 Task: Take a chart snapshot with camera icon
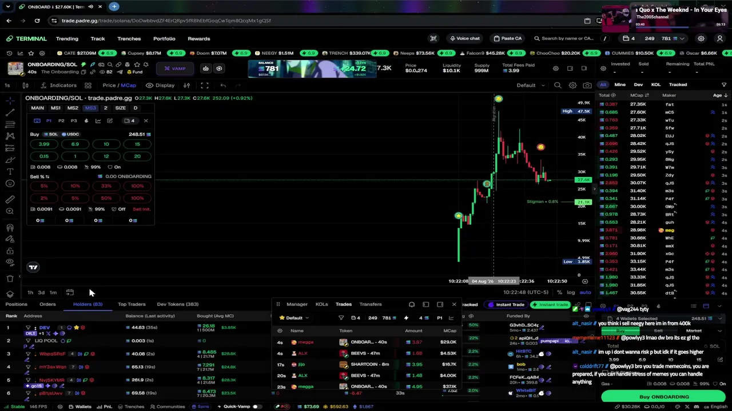click(x=587, y=86)
